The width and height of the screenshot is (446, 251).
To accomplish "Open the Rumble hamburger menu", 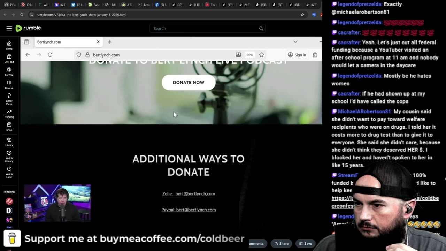I will [x=9, y=28].
